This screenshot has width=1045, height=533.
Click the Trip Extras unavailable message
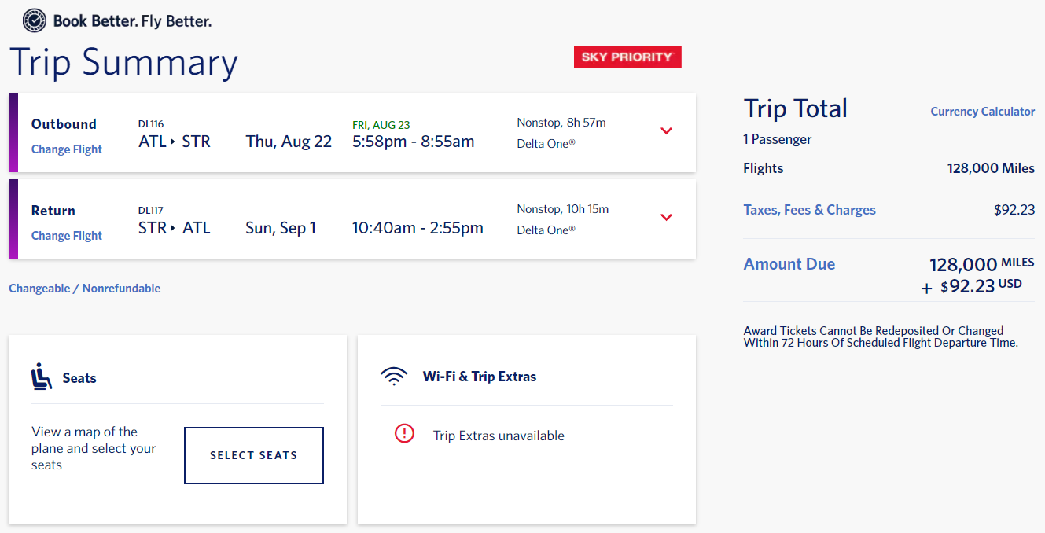point(499,436)
